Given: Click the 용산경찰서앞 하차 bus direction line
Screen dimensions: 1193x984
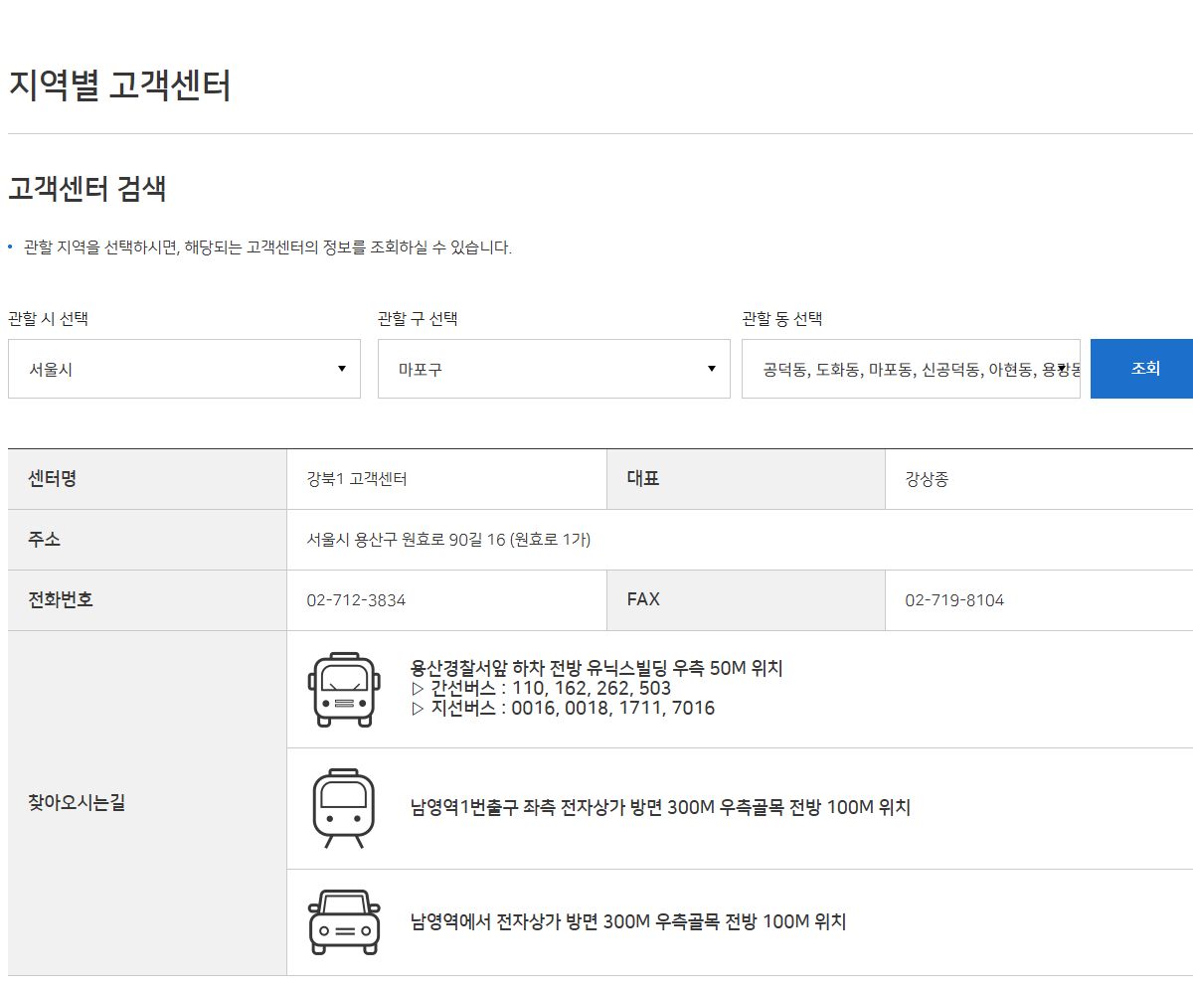Looking at the screenshot, I should pos(596,668).
